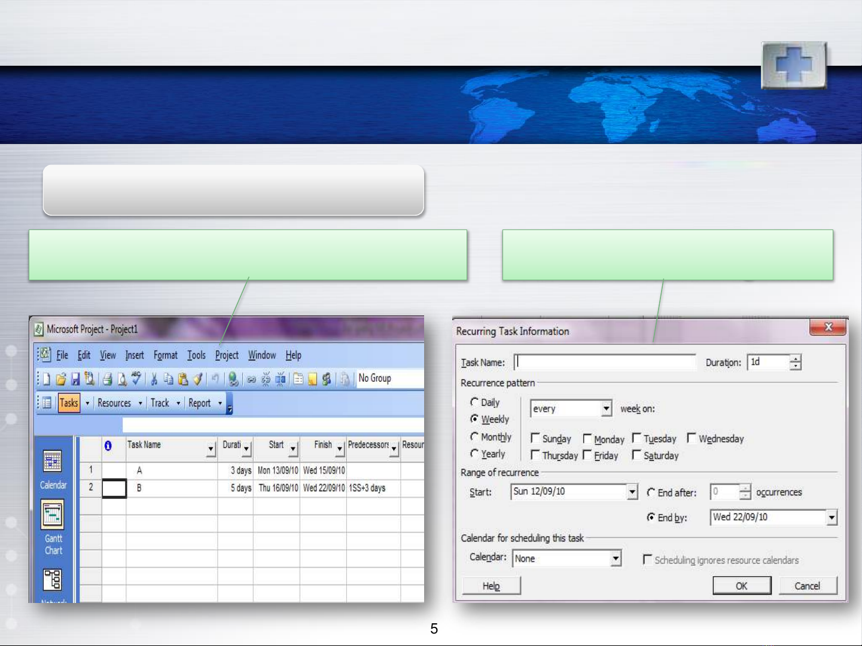Open the Calendar None dropdown
862x646 pixels.
616,558
